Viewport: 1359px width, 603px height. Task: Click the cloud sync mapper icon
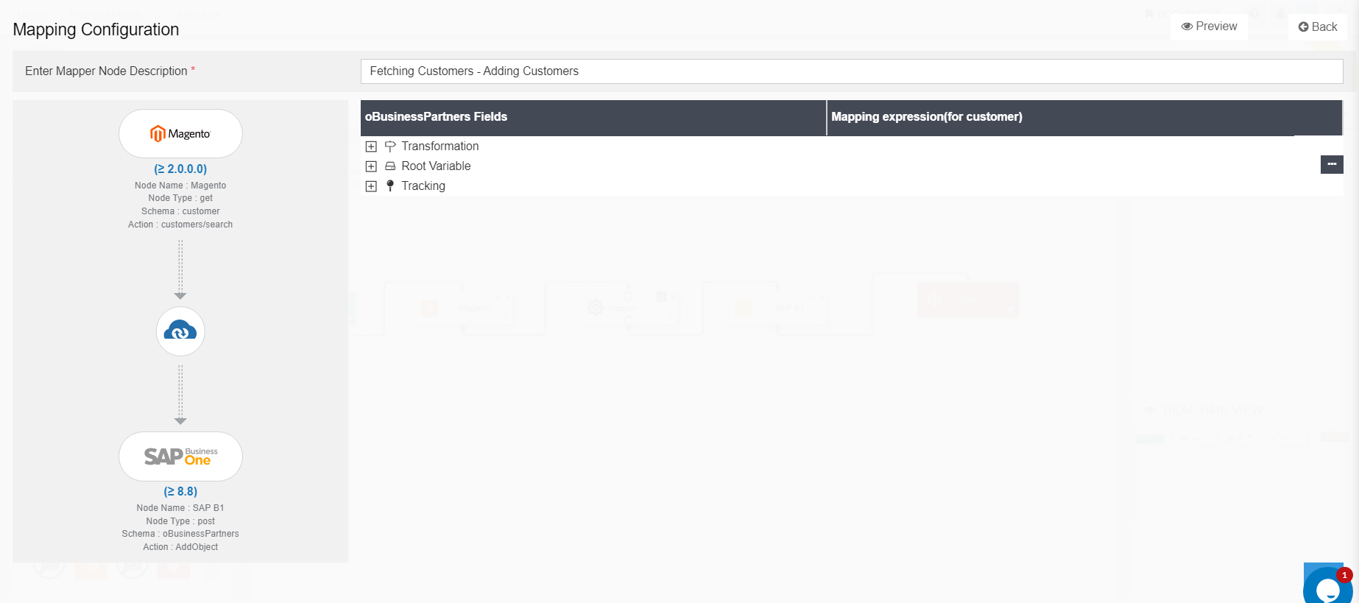180,331
